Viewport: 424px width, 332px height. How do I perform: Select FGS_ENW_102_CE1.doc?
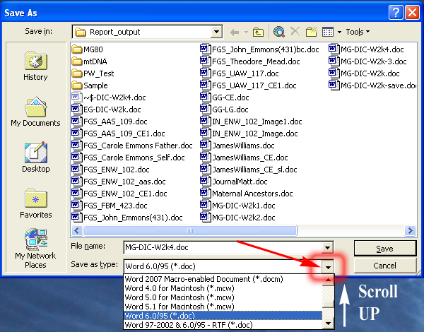119,194
